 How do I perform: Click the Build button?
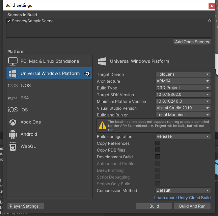tap(154, 206)
